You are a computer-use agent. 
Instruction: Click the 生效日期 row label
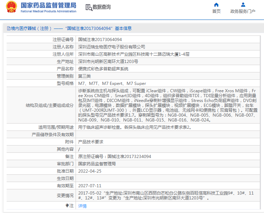tap(65, 179)
